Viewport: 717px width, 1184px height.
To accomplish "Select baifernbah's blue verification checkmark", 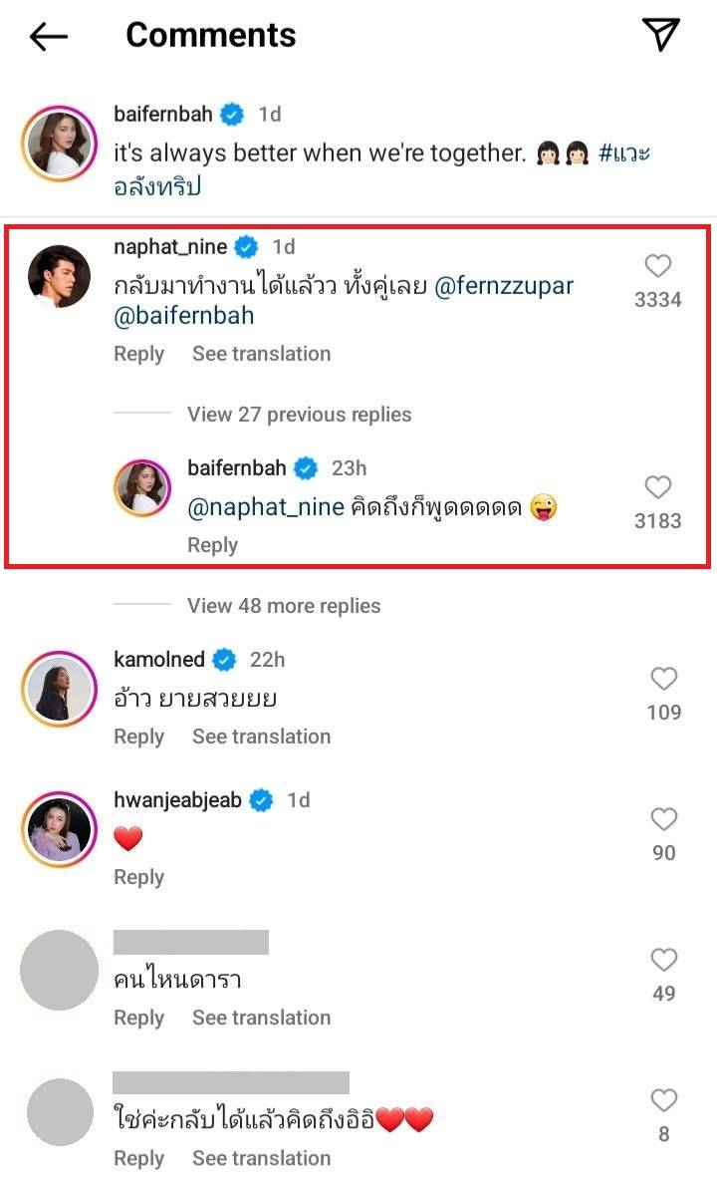I will pyautogui.click(x=305, y=467).
